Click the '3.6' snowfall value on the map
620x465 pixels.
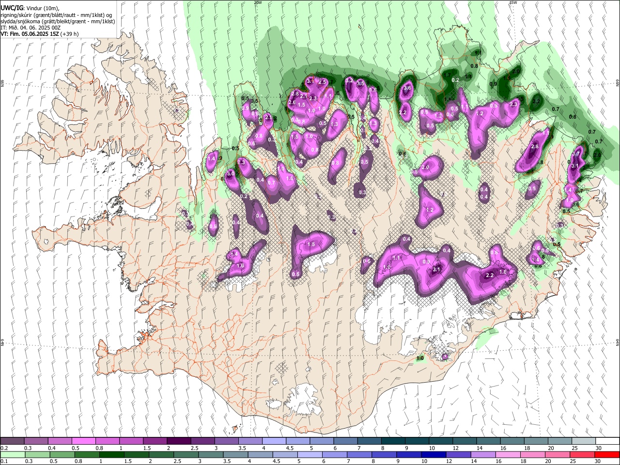pyautogui.click(x=407, y=88)
